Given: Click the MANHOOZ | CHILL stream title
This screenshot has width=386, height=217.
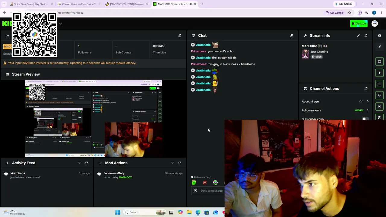Looking at the screenshot, I should tap(315, 46).
